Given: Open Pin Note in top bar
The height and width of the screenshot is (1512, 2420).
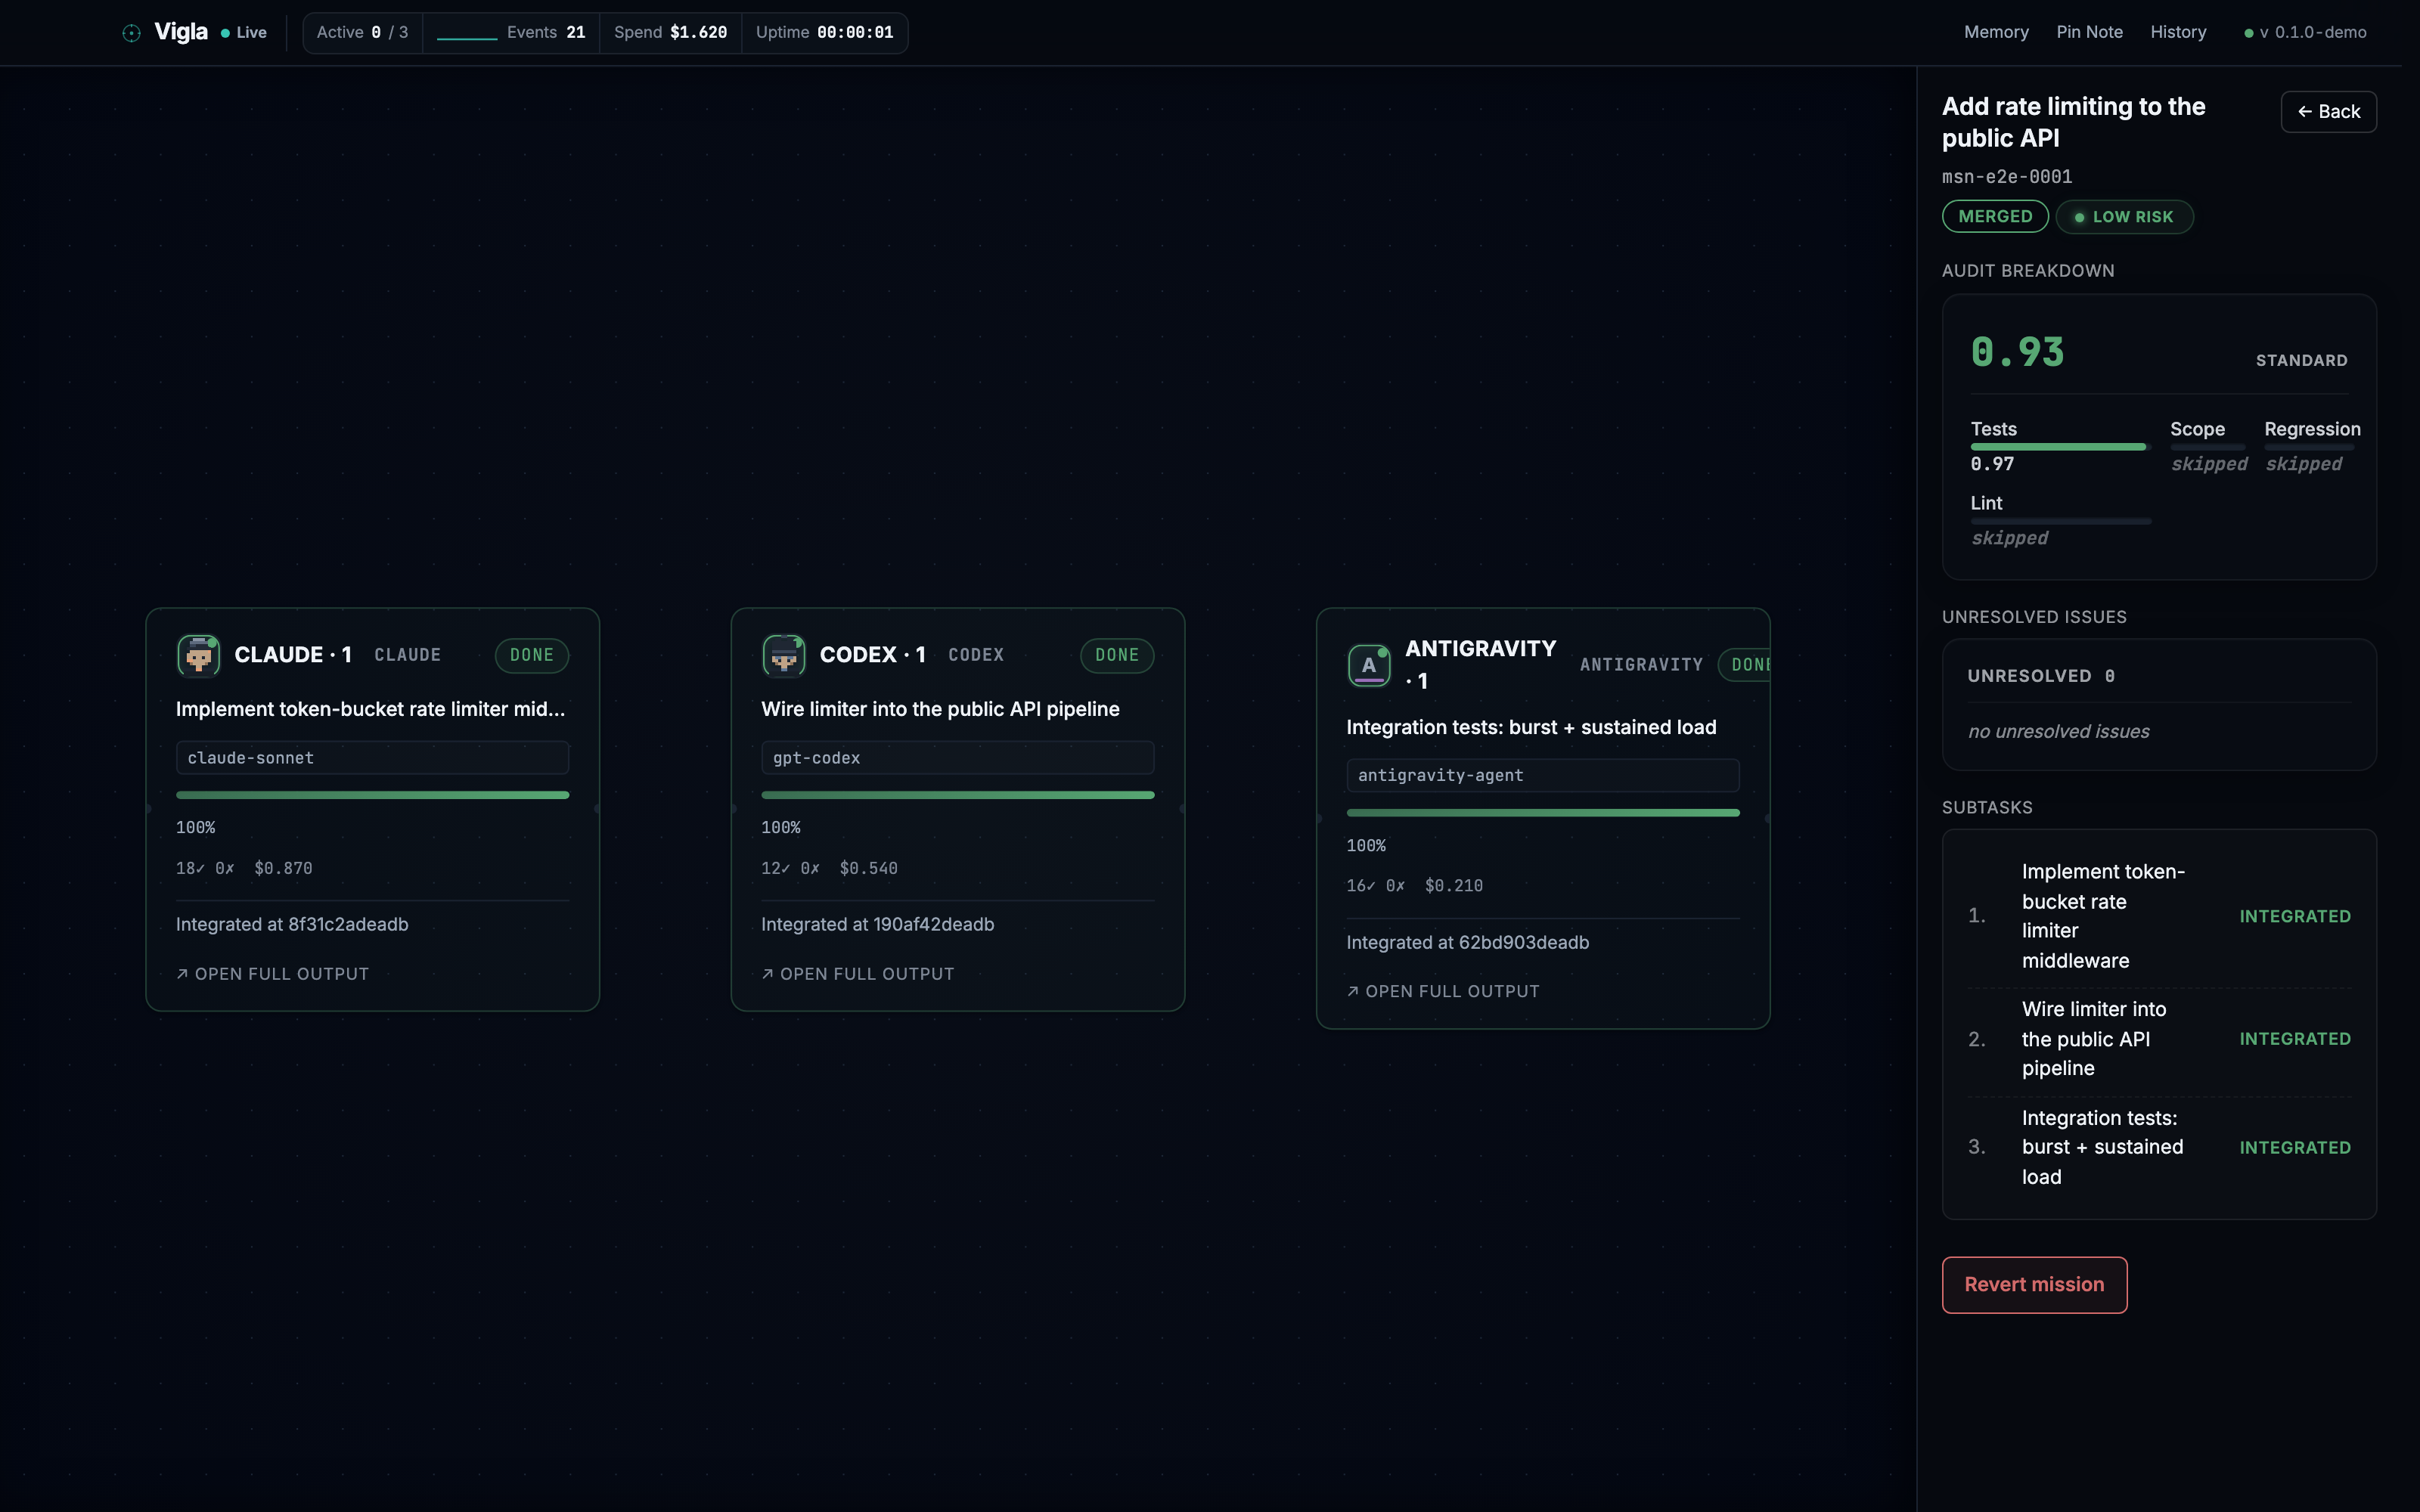Looking at the screenshot, I should click(2089, 32).
